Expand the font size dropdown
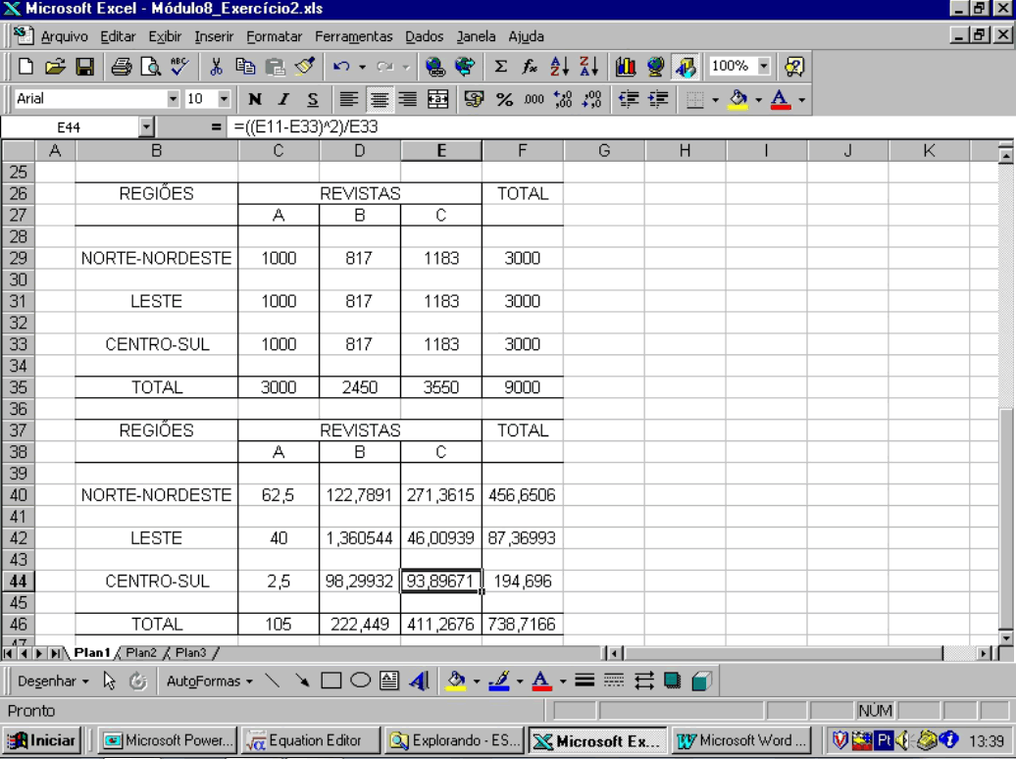Viewport: 1016px width, 759px height. point(224,99)
